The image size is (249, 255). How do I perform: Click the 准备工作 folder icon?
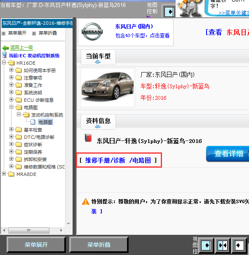coord(19,85)
